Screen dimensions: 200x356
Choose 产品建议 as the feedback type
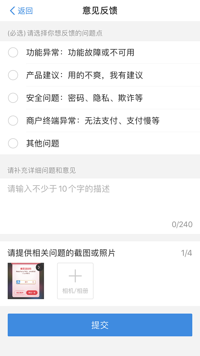[x=13, y=75]
